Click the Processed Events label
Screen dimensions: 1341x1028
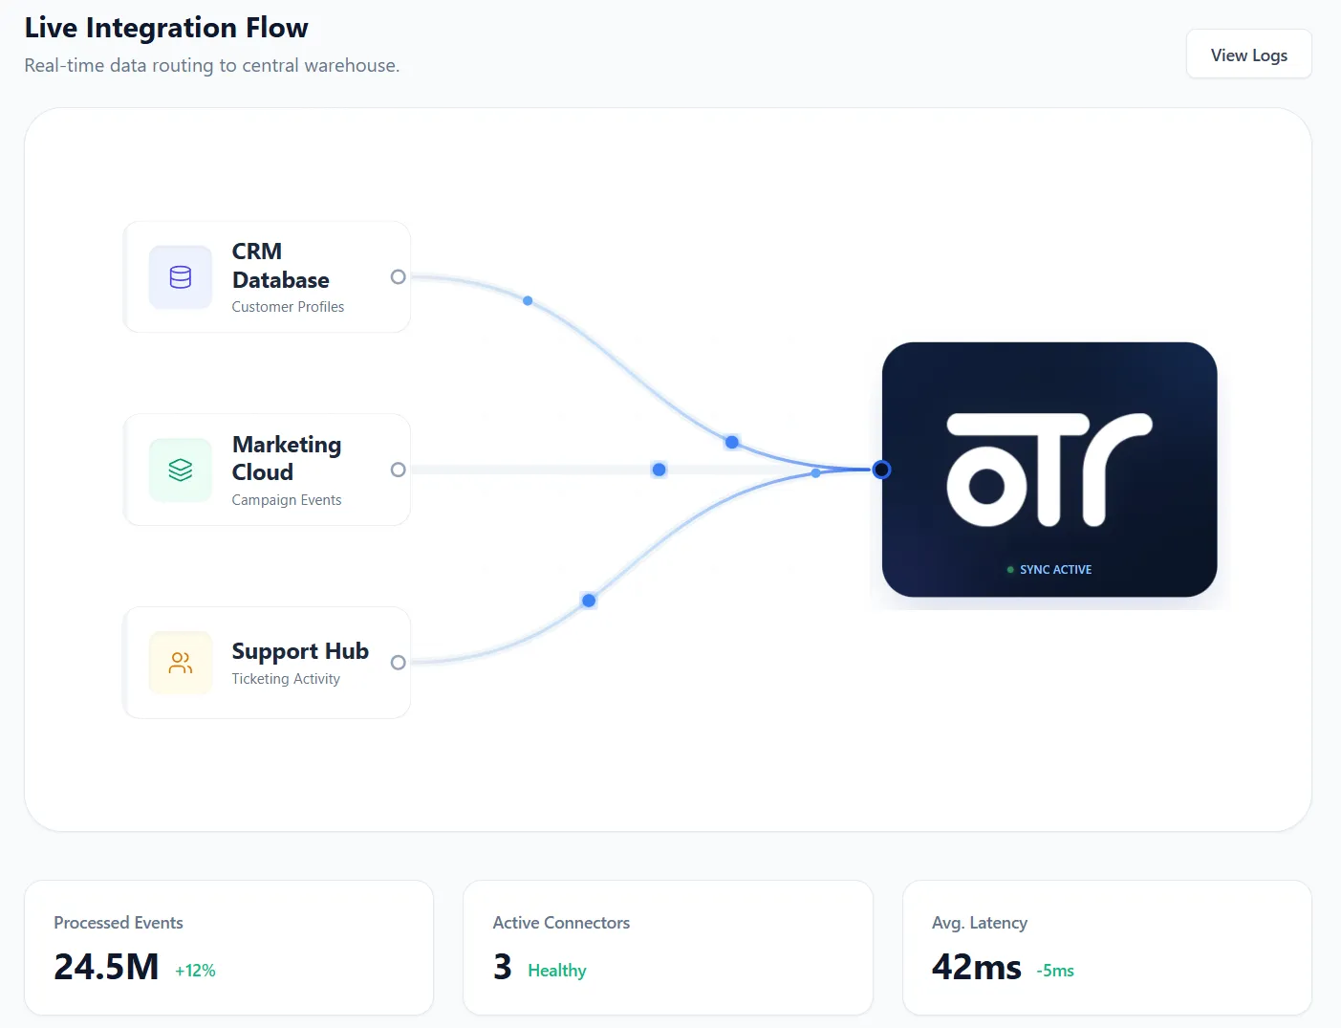[119, 923]
